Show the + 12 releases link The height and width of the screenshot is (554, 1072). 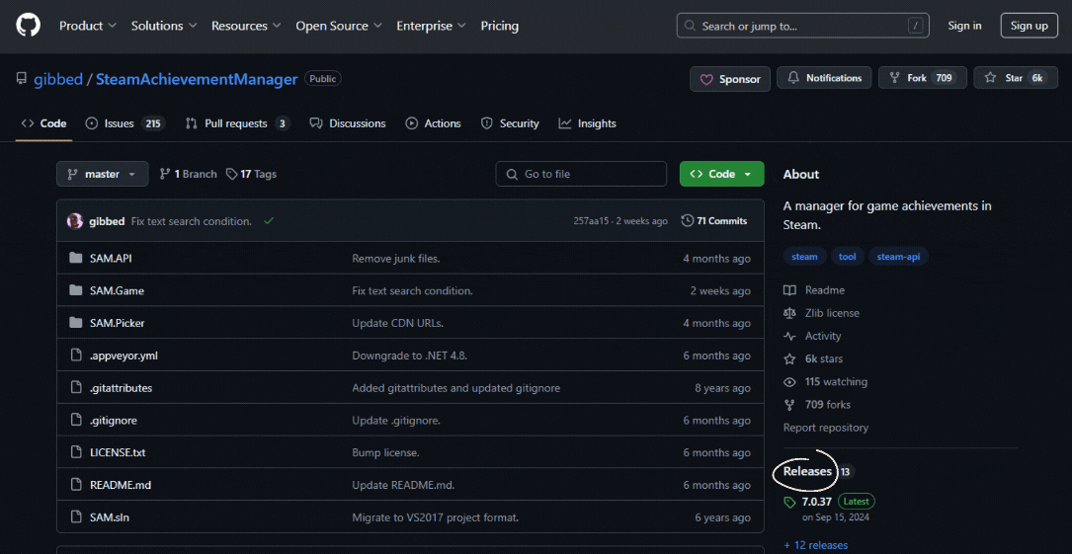point(816,545)
